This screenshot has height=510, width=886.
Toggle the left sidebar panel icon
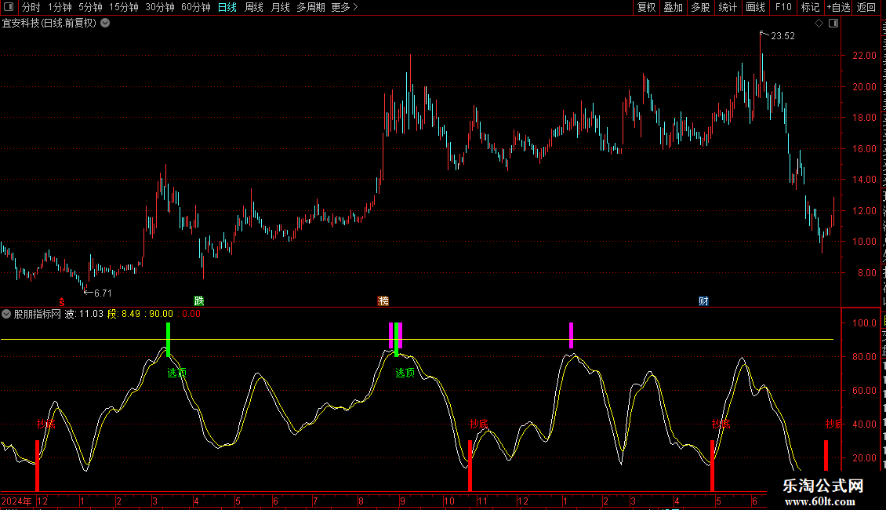[9, 7]
